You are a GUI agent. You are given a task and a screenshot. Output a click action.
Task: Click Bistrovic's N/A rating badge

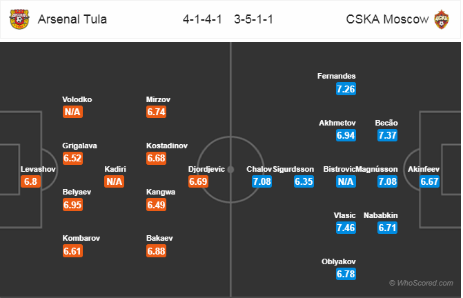pos(346,182)
